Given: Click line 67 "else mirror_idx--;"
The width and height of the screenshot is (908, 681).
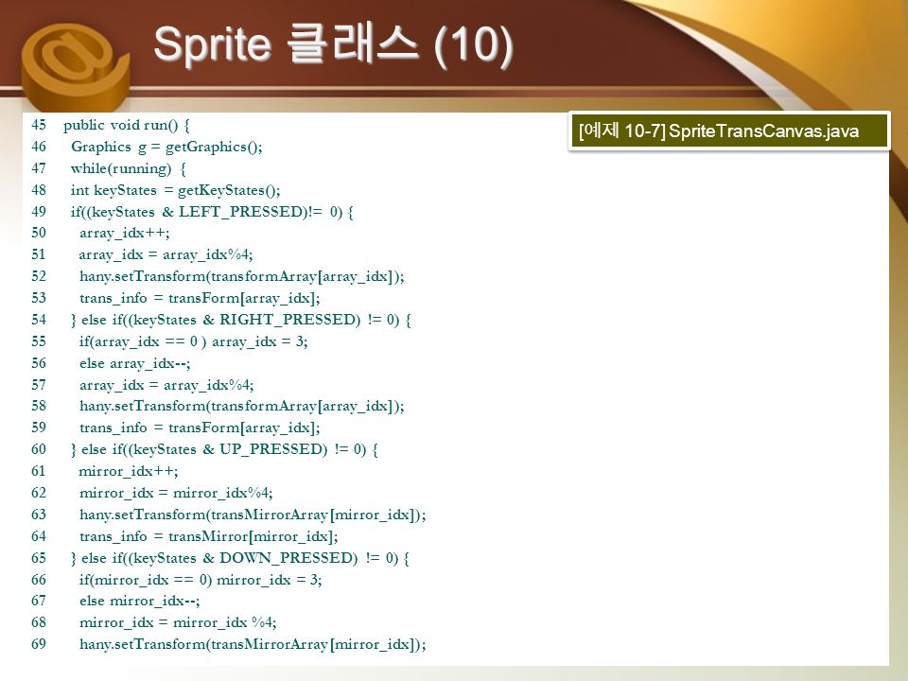Looking at the screenshot, I should (x=140, y=602).
